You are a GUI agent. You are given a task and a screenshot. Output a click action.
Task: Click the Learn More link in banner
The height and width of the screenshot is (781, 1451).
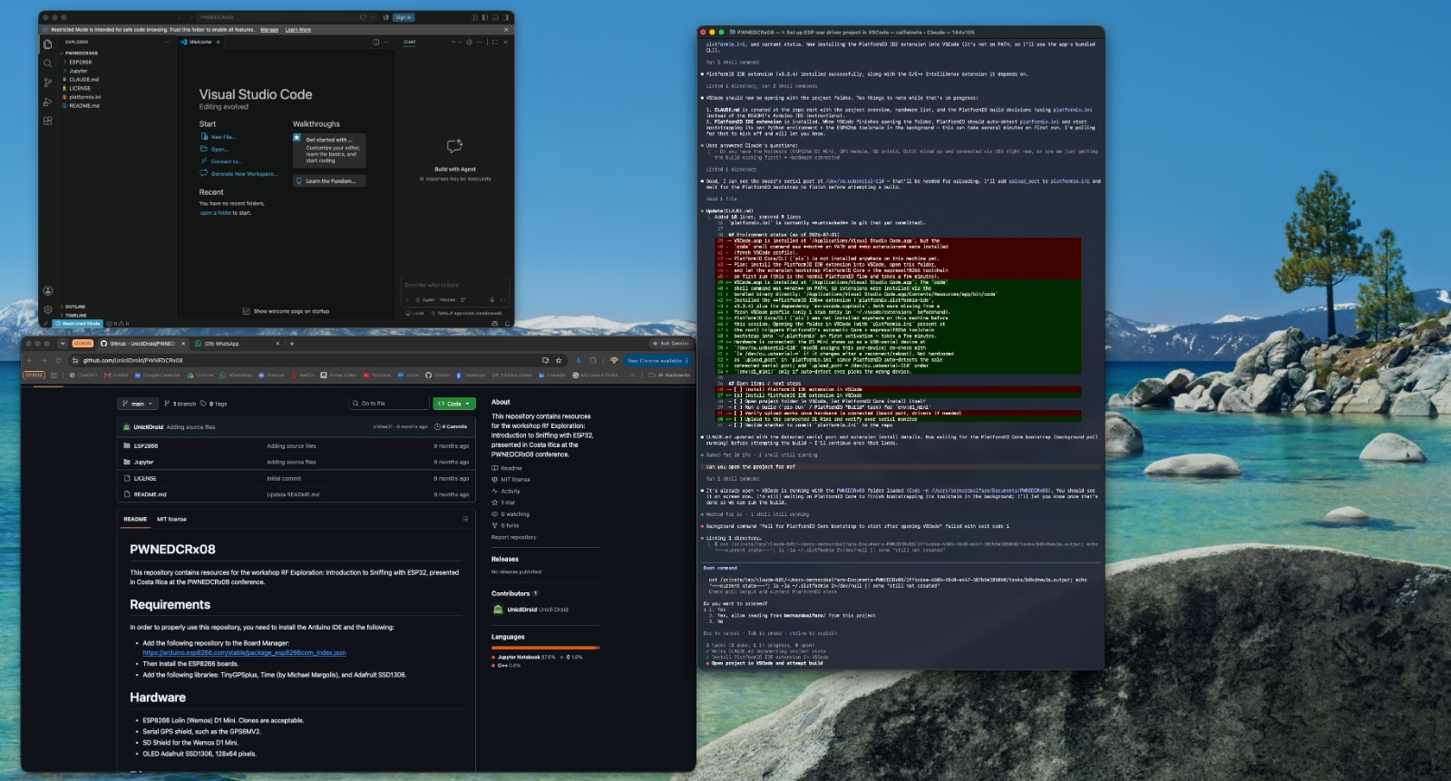(298, 30)
